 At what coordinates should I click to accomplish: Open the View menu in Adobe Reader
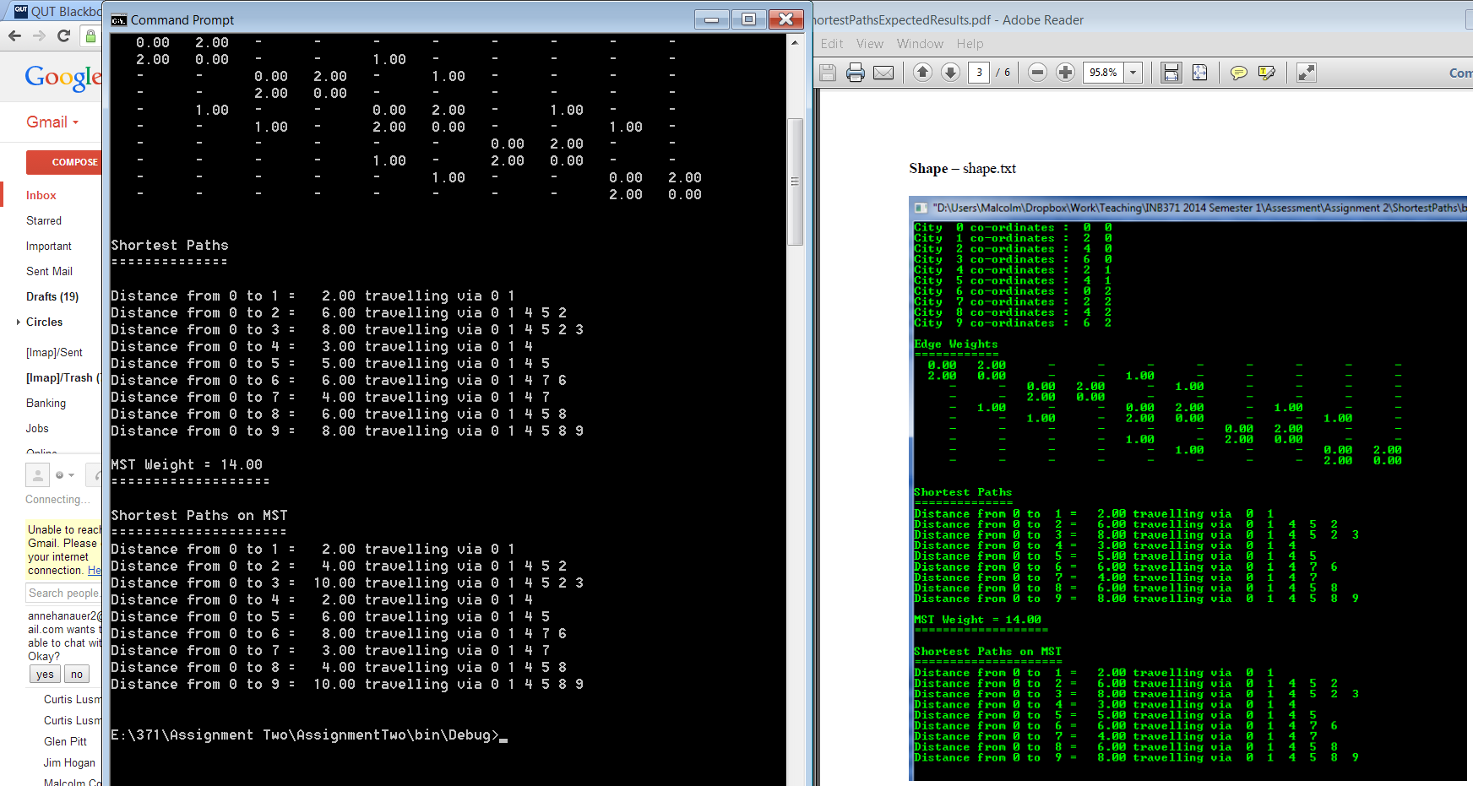point(870,44)
